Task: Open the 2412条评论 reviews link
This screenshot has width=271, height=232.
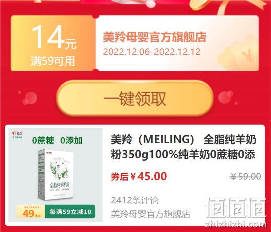Action: (135, 200)
